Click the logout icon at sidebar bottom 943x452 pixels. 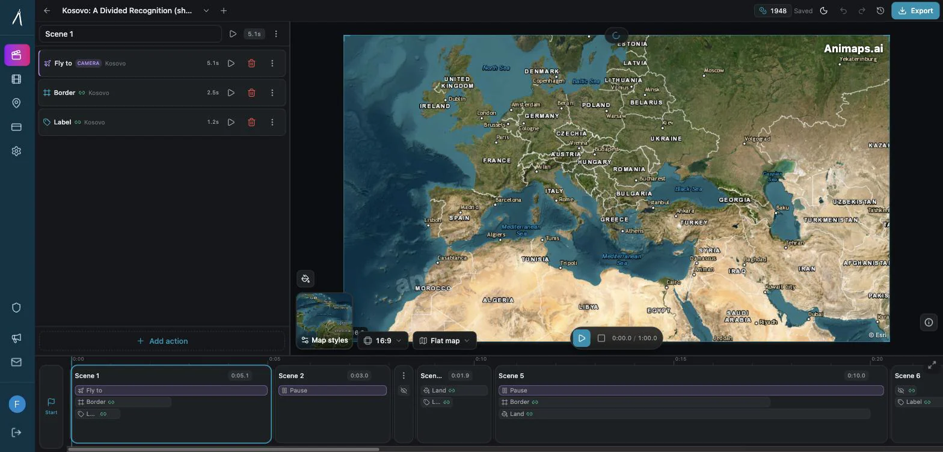(17, 432)
